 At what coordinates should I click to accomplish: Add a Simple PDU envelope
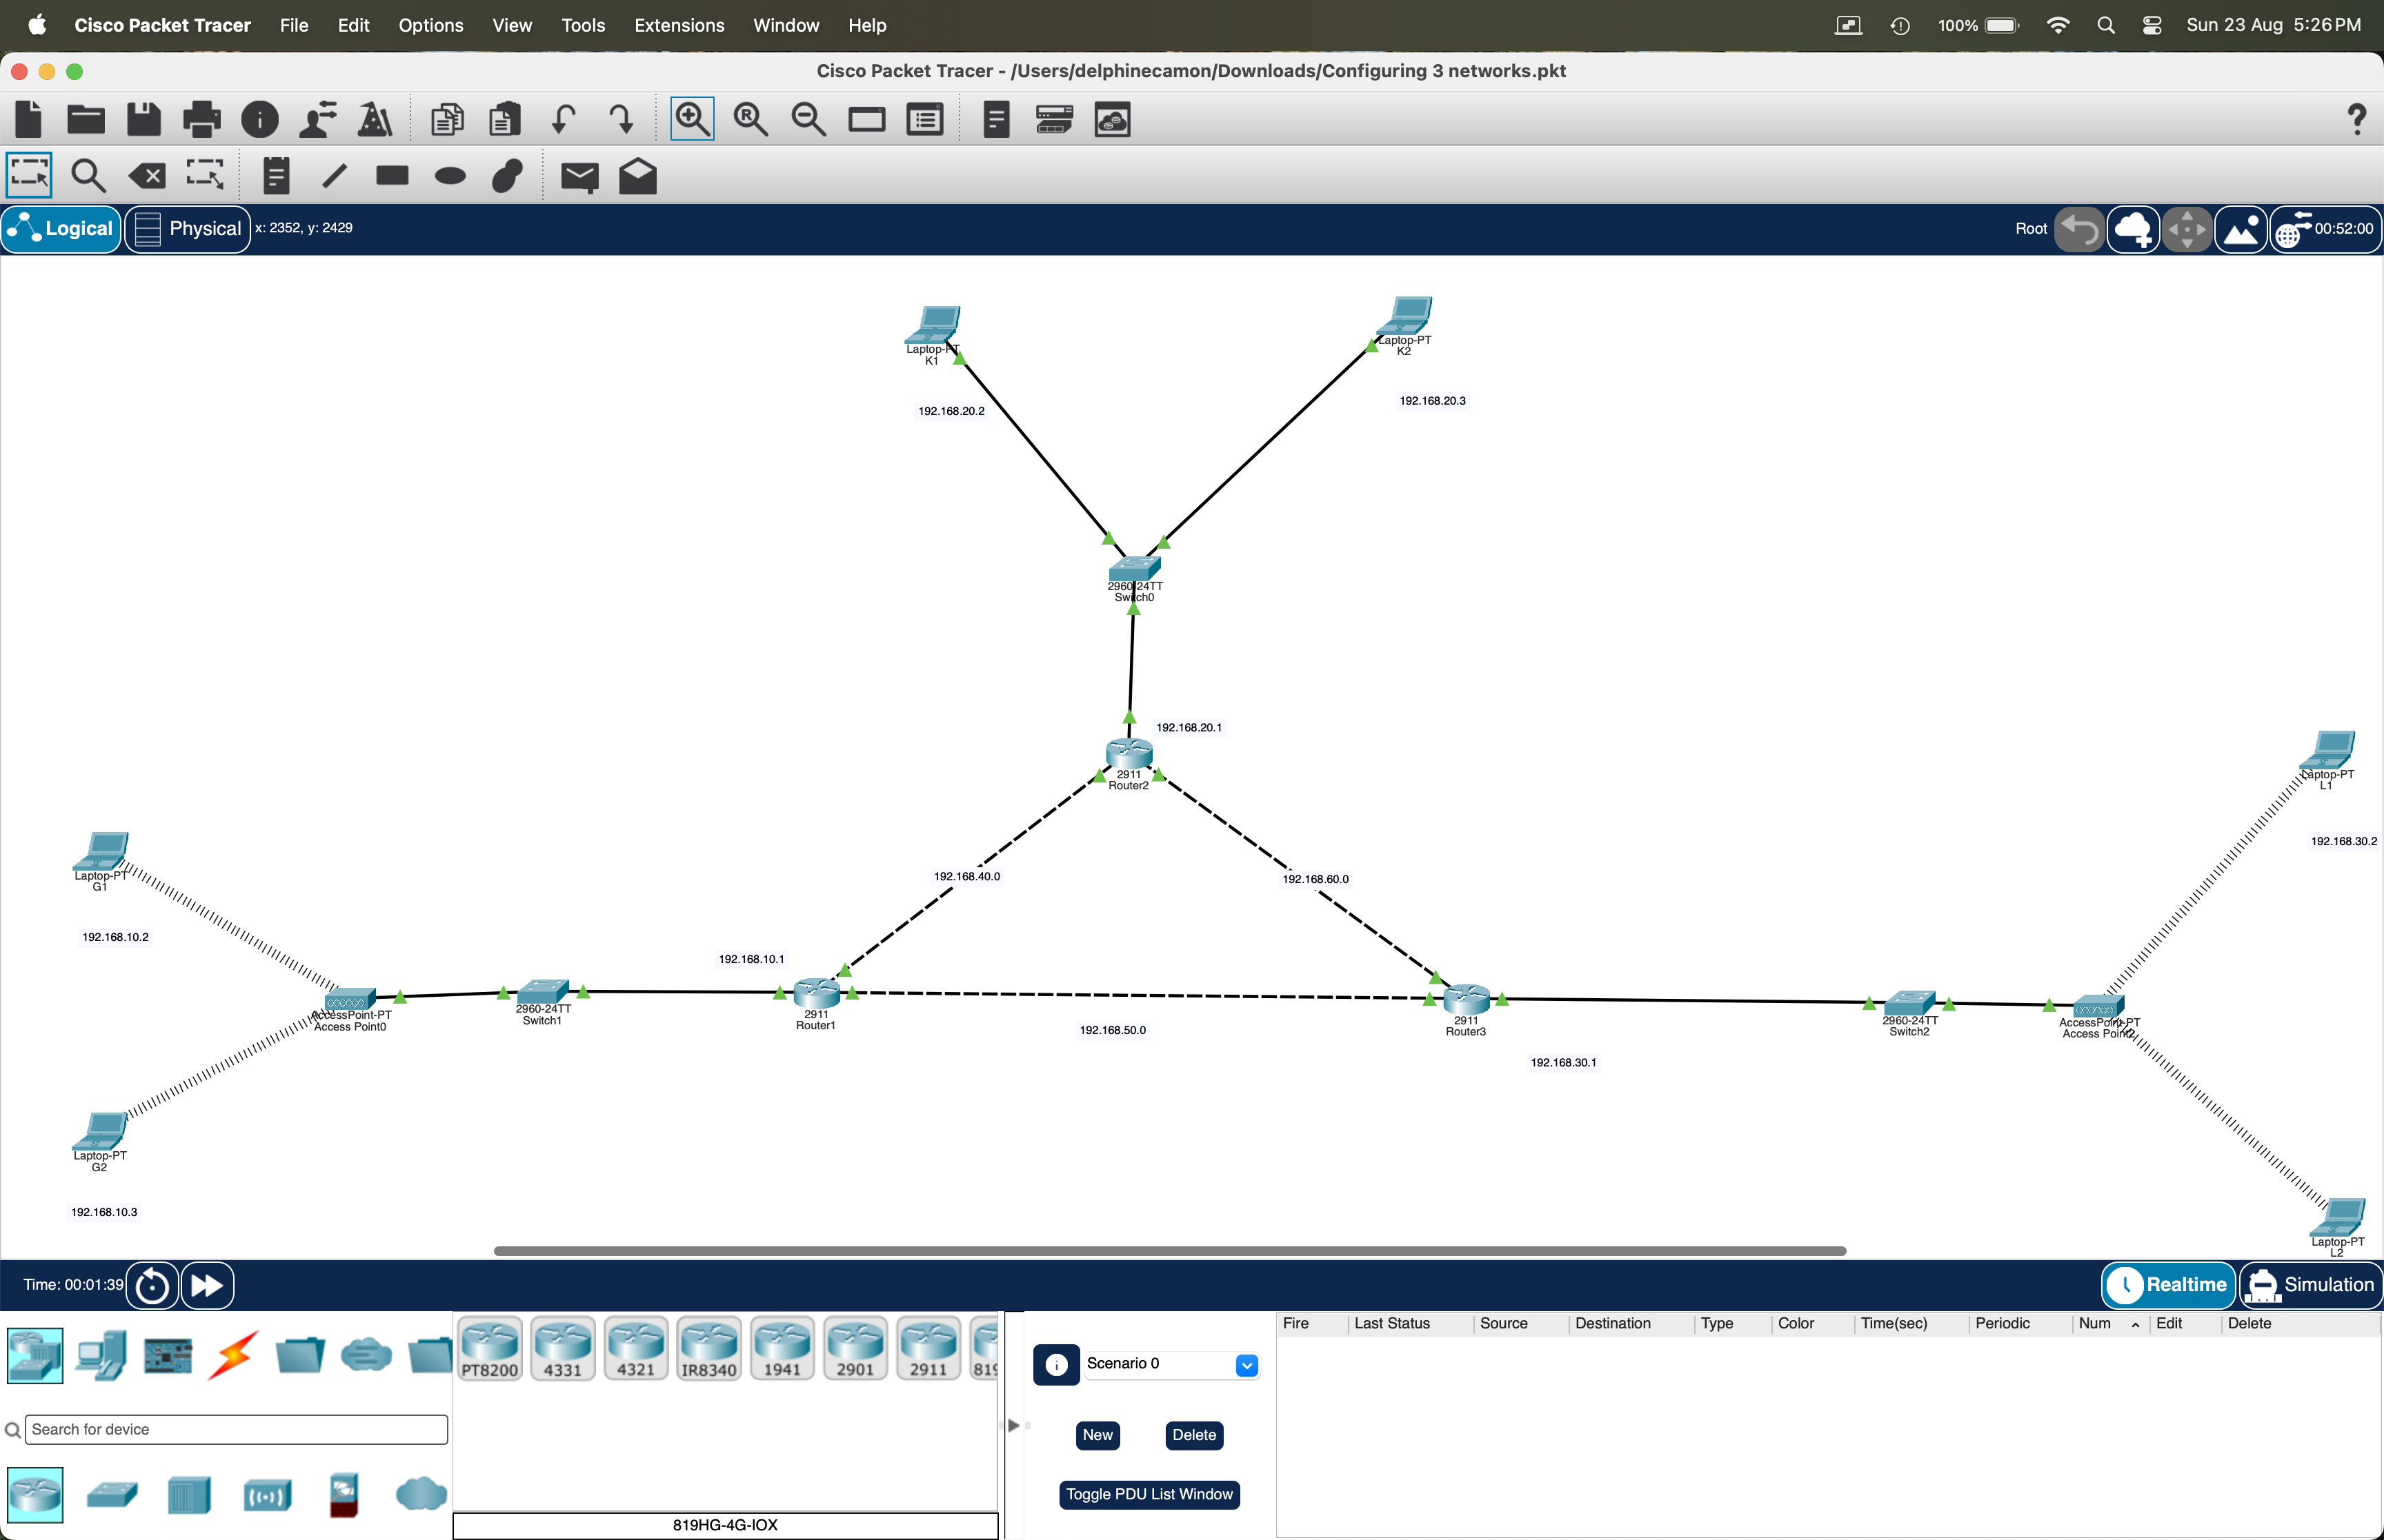579,177
